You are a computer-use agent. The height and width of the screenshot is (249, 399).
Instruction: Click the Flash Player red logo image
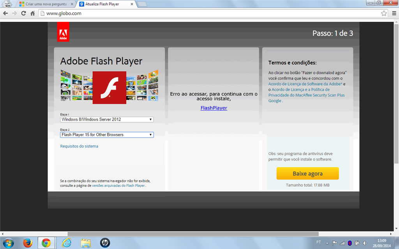pyautogui.click(x=109, y=88)
